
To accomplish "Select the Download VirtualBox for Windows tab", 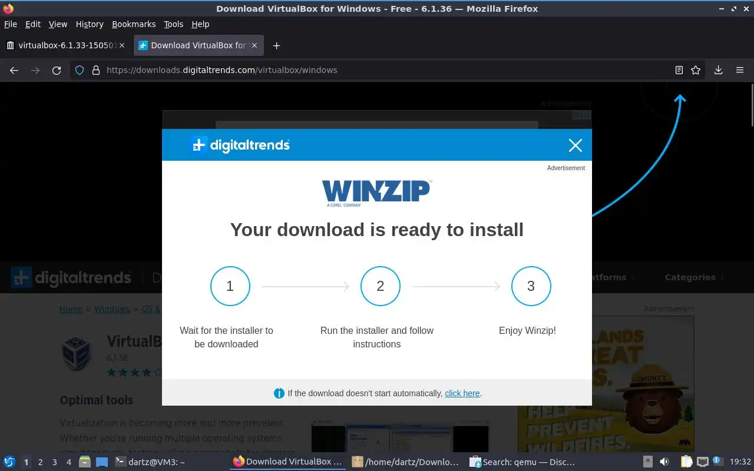I will (x=199, y=45).
